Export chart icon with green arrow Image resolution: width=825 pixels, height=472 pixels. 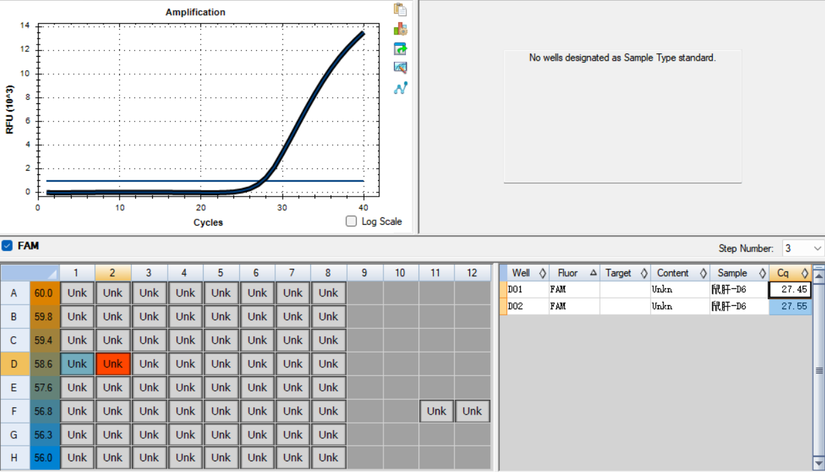pos(400,49)
